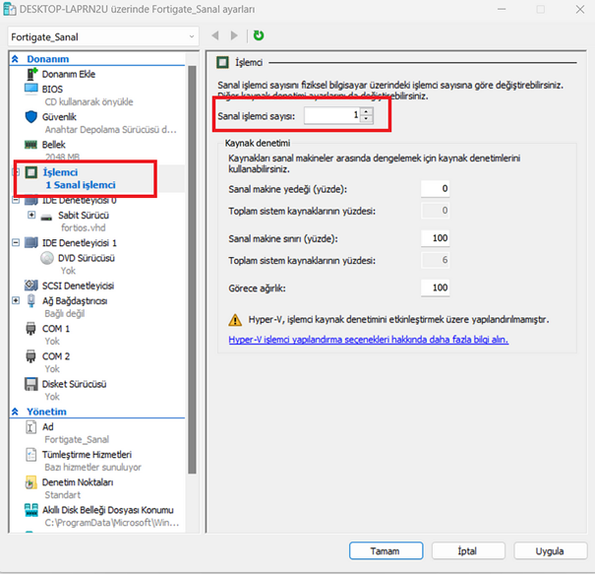Close the settings window
Screen dimensions: 595x574
coord(580,9)
